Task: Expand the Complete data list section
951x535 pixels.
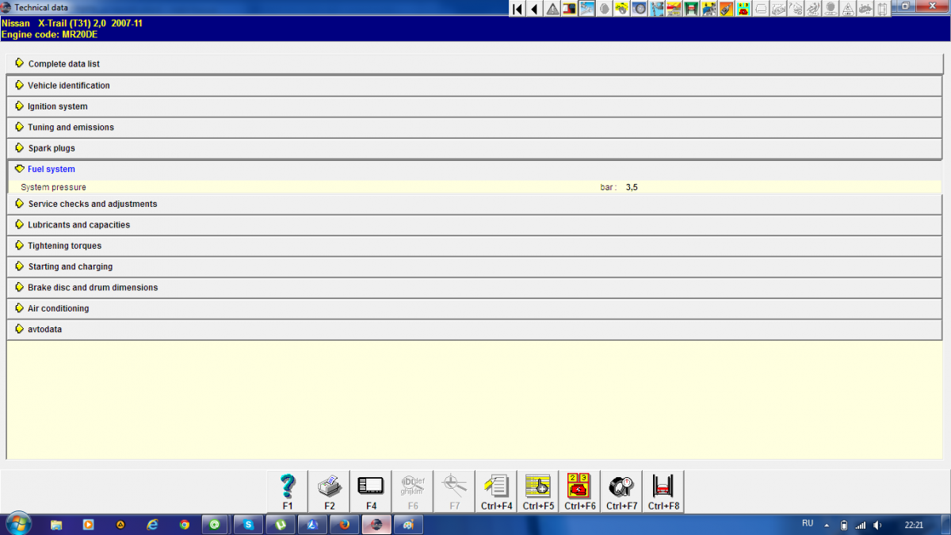Action: (x=475, y=63)
